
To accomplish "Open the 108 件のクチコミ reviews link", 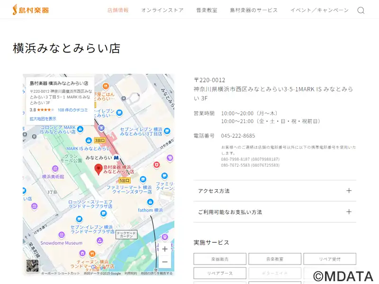I will (72, 110).
